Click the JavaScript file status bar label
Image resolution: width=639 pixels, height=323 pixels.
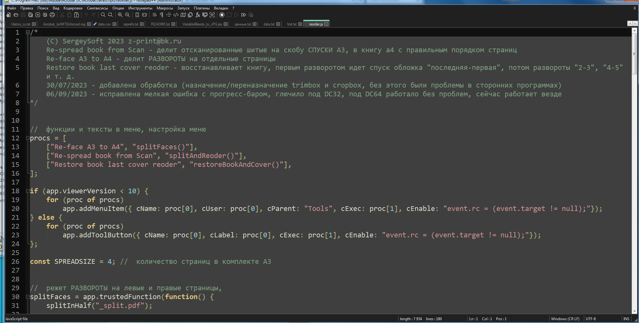pyautogui.click(x=17, y=319)
